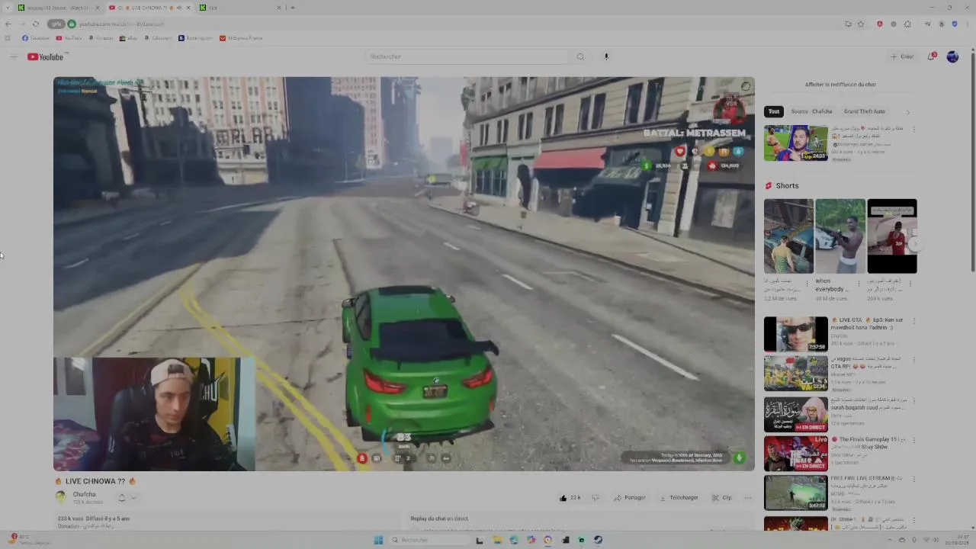Image resolution: width=976 pixels, height=549 pixels.
Task: Click Afficher la rediffusion du chat
Action: pyautogui.click(x=840, y=85)
